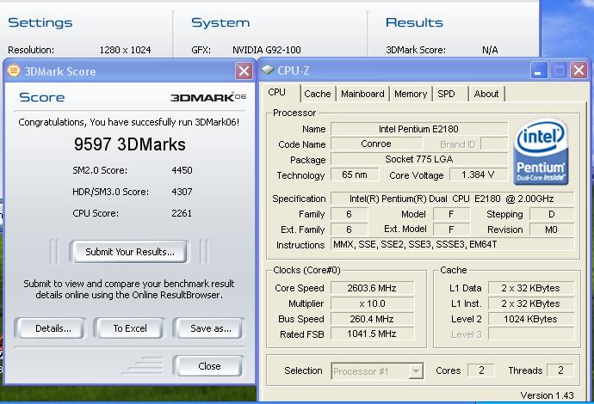Click the Cores value box
Image resolution: width=594 pixels, height=404 pixels.
[x=481, y=370]
